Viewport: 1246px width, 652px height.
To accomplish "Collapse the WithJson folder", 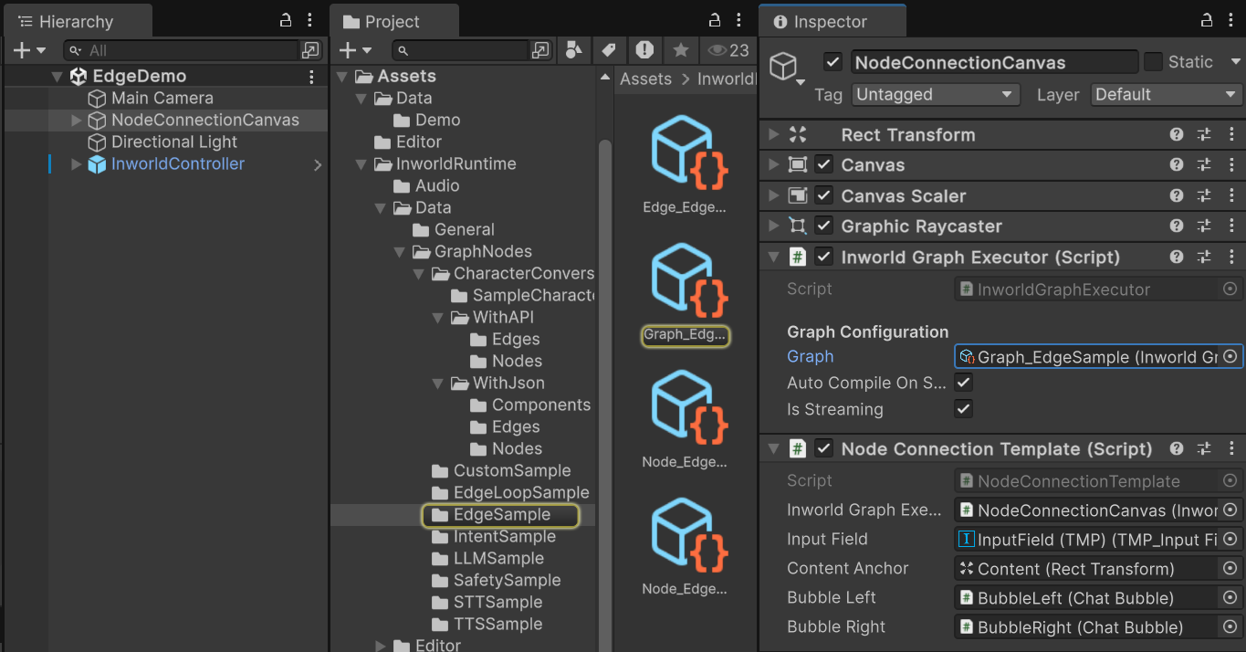I will pos(438,384).
